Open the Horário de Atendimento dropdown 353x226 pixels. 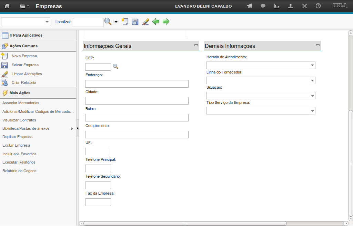click(x=312, y=65)
